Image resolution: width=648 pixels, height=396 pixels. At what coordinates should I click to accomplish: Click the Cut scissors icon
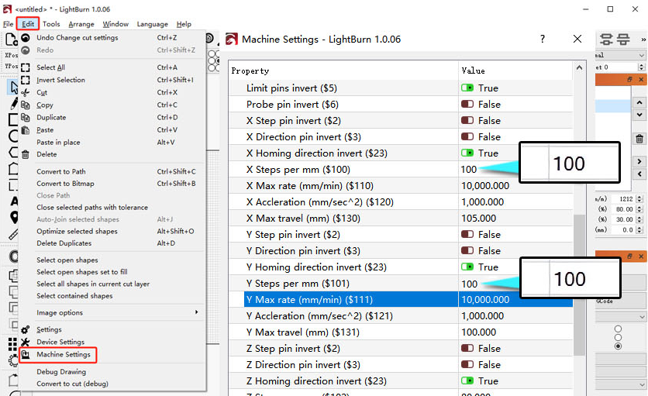[26, 92]
